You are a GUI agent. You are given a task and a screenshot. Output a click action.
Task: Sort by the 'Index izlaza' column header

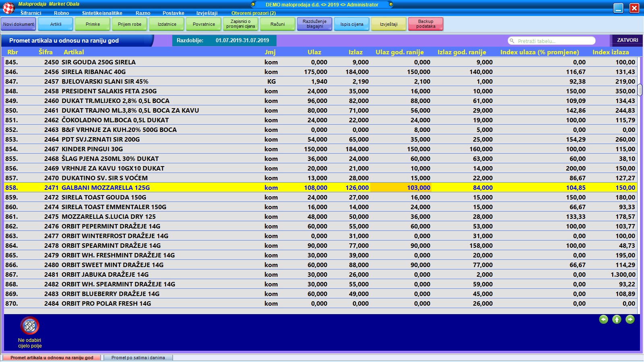[610, 52]
